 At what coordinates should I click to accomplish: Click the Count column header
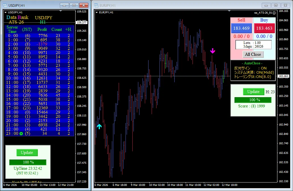click(x=56, y=29)
